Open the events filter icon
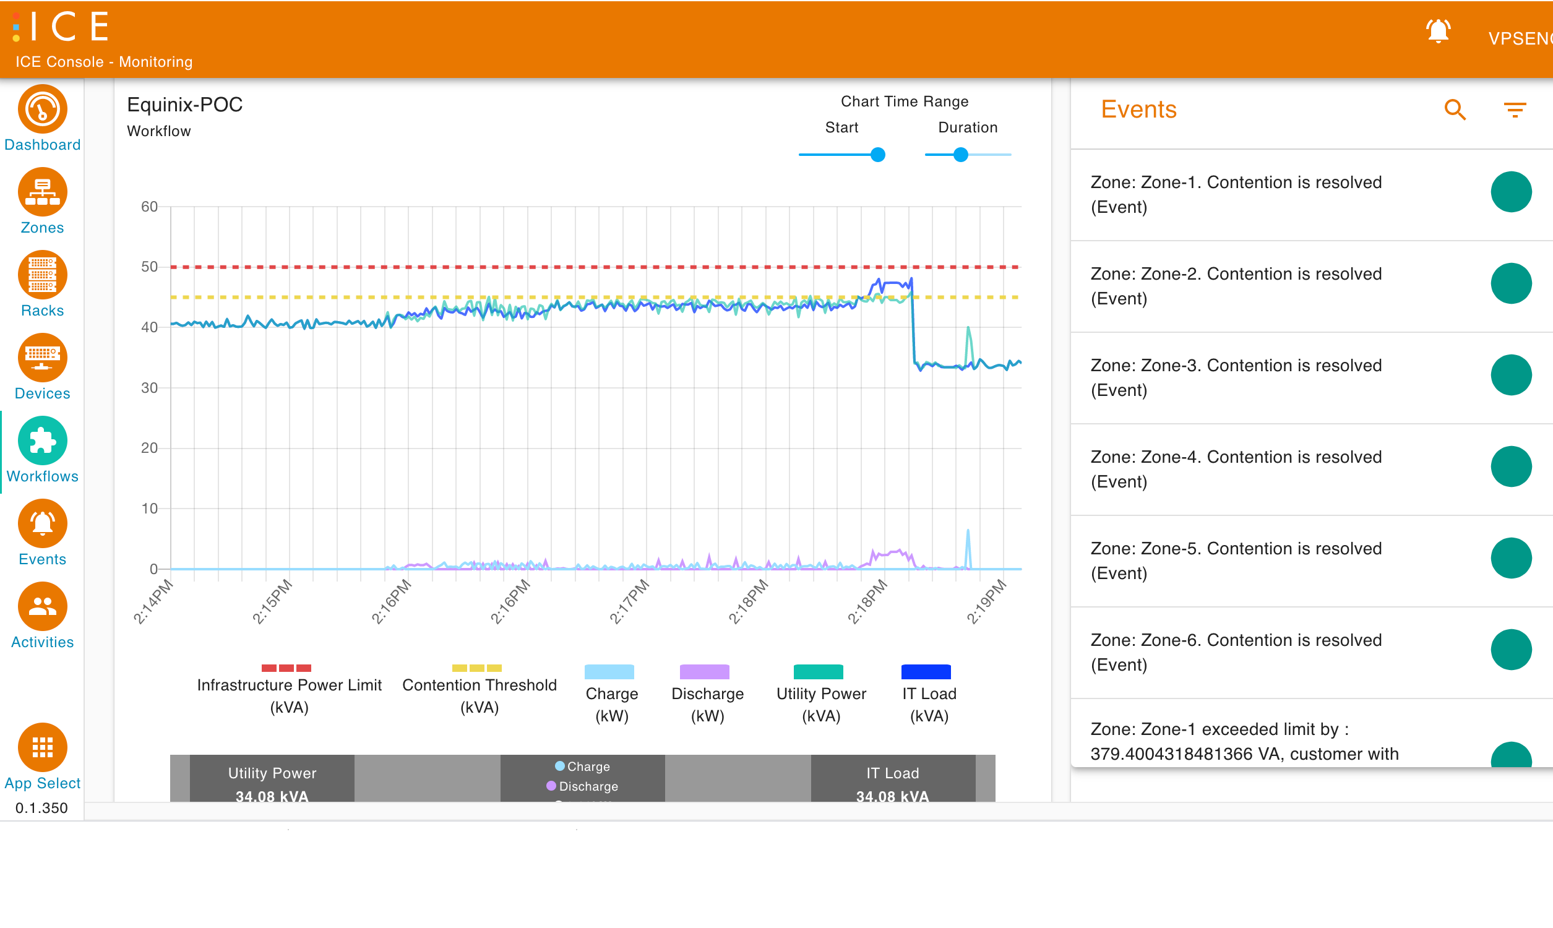 coord(1514,110)
